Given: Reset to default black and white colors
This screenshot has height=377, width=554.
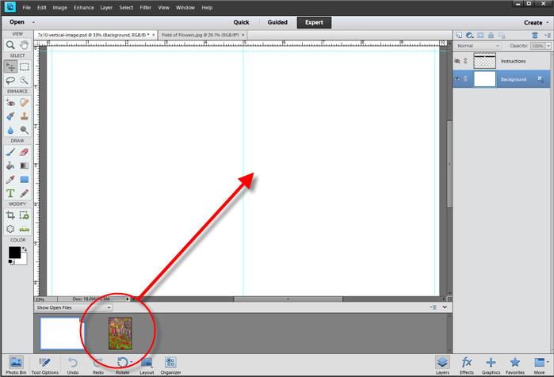Looking at the screenshot, I should (11, 262).
